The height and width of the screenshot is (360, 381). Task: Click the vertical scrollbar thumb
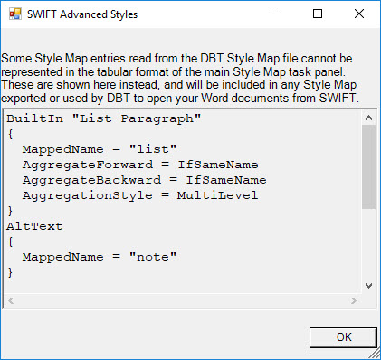click(x=368, y=166)
